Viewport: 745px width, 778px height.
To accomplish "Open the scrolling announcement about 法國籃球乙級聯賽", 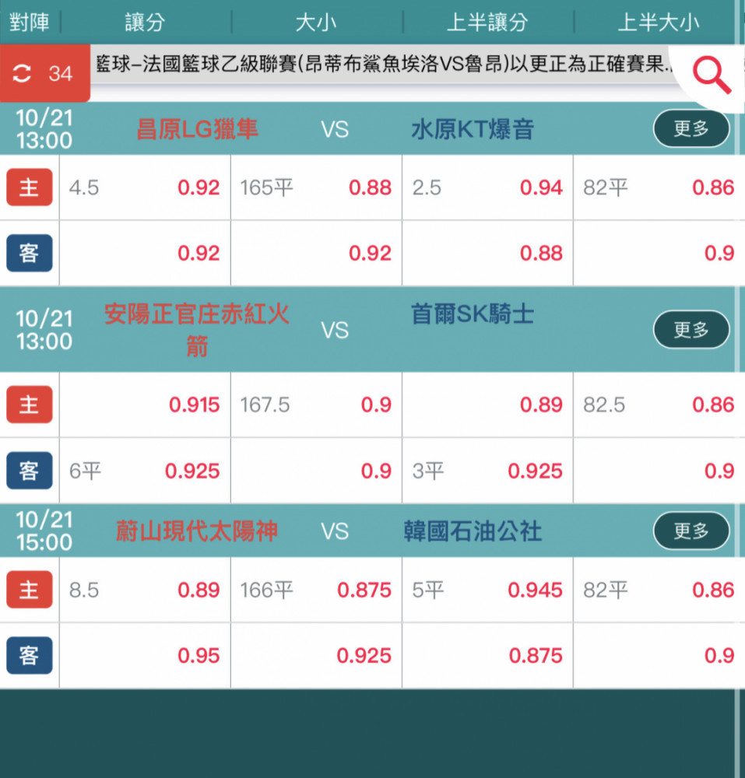I will click(384, 64).
